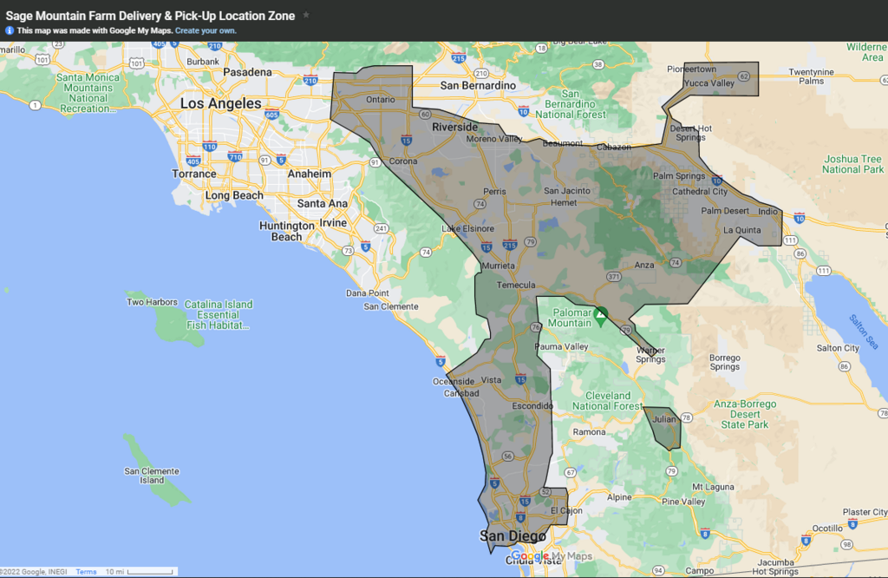Click the Route 94 marker near Campo
Viewport: 888px width, 578px height.
coord(658,571)
